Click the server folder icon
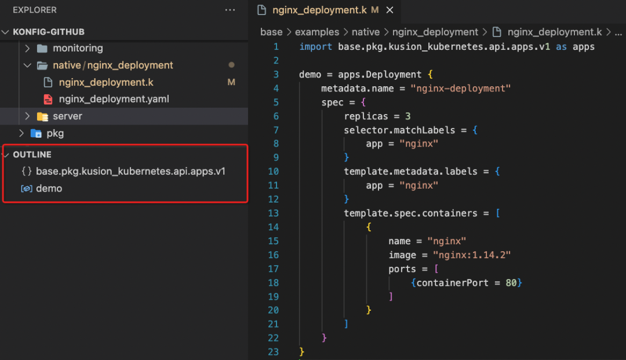Image resolution: width=626 pixels, height=360 pixels. (42, 116)
